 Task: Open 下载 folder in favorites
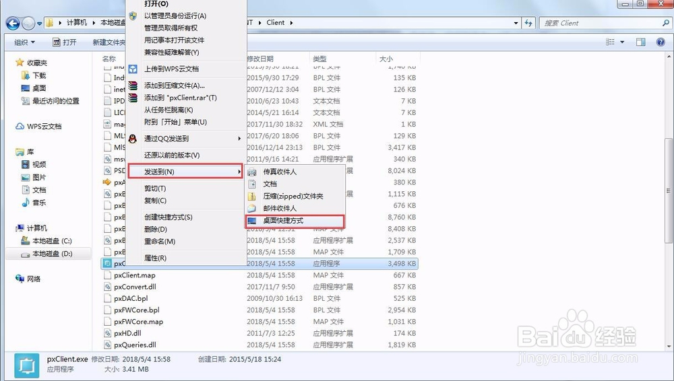pyautogui.click(x=34, y=75)
